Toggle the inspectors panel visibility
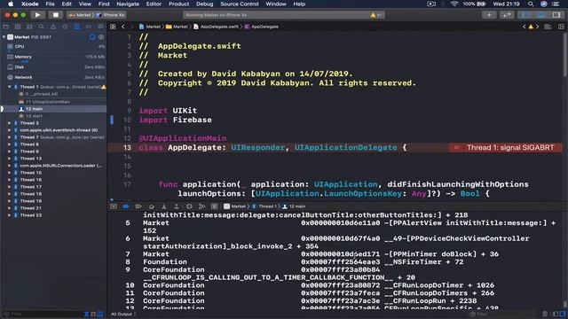 click(556, 15)
